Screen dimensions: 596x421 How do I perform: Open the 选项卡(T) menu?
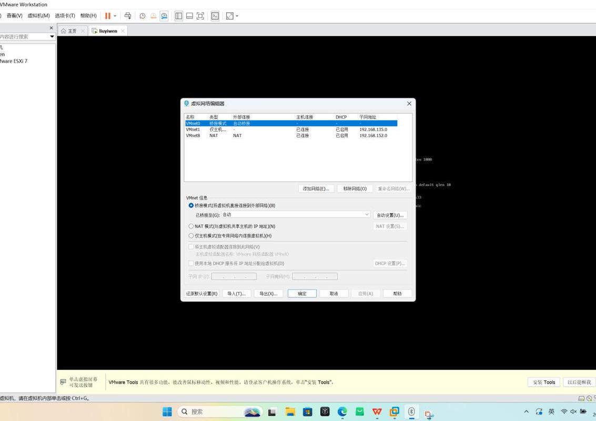pyautogui.click(x=65, y=16)
